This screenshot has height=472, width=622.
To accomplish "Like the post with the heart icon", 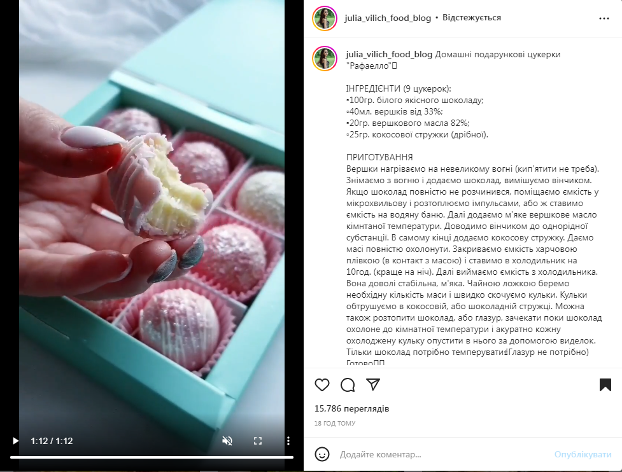I will pyautogui.click(x=322, y=385).
